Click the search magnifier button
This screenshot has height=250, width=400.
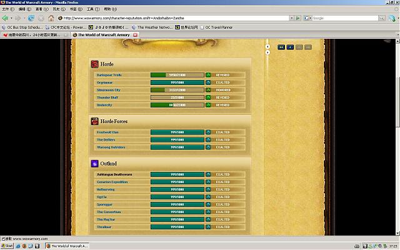[382, 18]
